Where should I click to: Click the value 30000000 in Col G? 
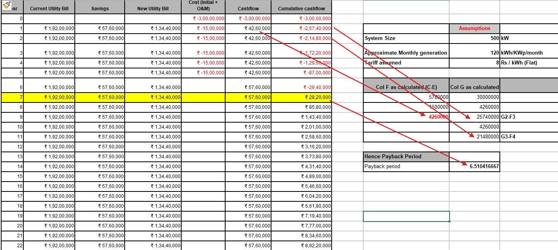coord(474,97)
